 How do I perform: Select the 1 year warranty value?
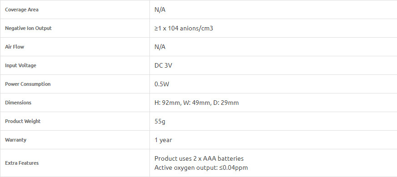(164, 140)
